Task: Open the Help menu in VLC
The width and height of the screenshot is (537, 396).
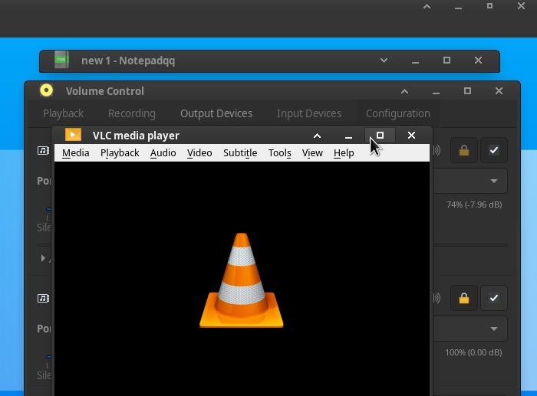Action: pyautogui.click(x=344, y=153)
